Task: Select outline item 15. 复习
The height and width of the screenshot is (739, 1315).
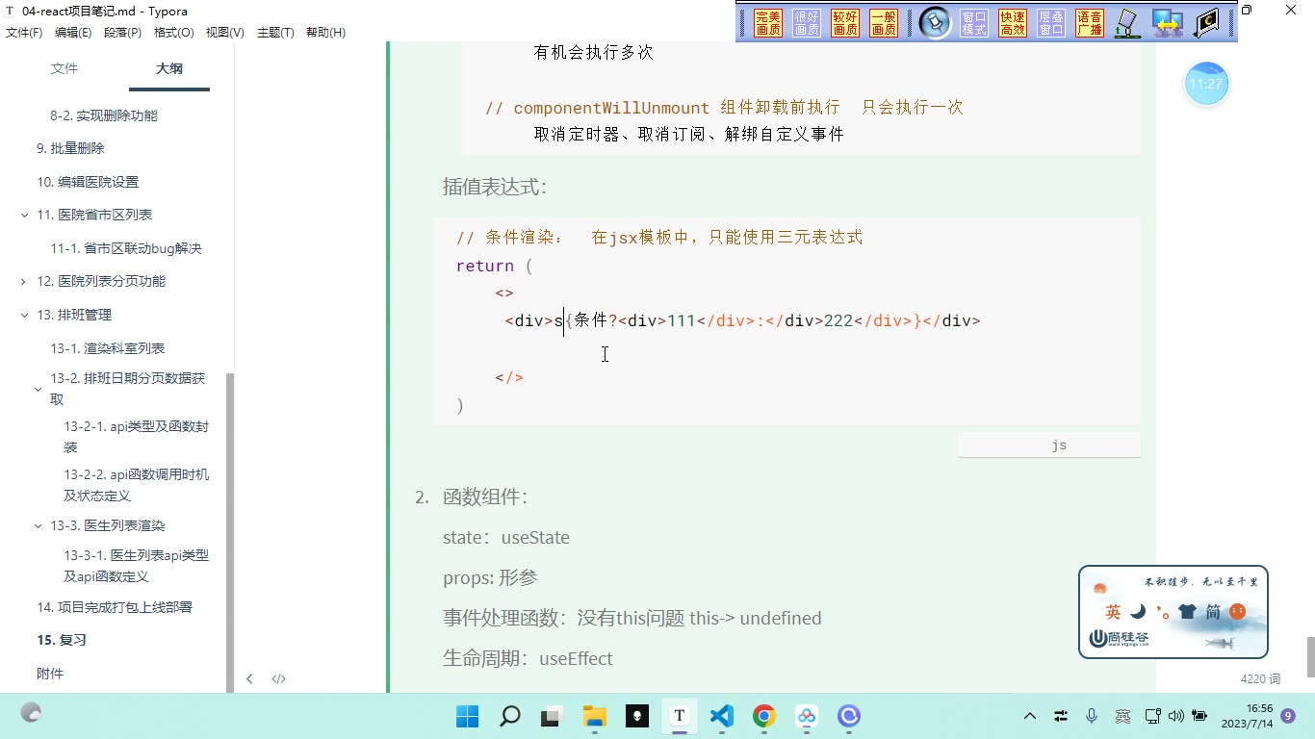Action: click(62, 640)
